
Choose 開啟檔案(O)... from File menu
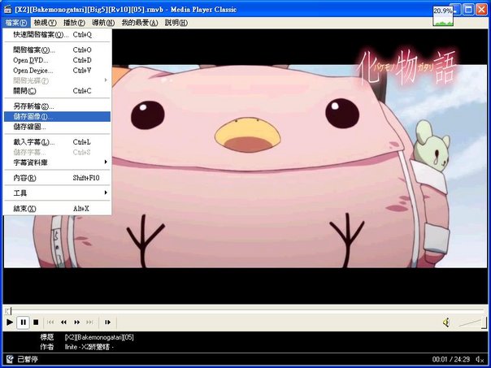(x=57, y=50)
